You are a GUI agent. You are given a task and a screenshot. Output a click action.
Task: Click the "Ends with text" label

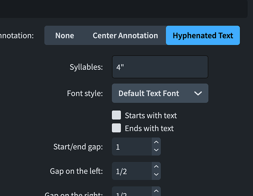point(149,129)
